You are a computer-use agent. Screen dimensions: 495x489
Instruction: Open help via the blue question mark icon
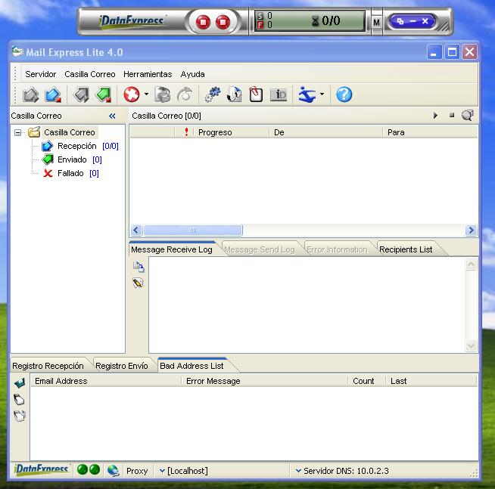click(344, 94)
